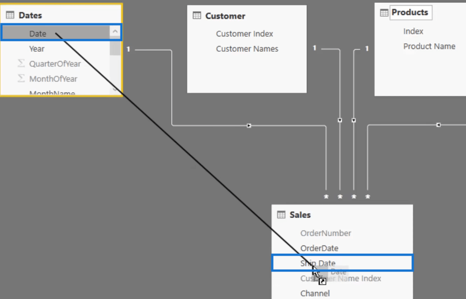466x299 pixels.
Task: Click the Products table title
Action: (410, 13)
